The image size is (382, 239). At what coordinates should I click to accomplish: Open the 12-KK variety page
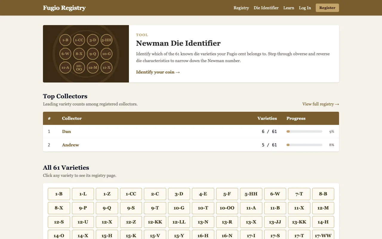click(x=155, y=222)
